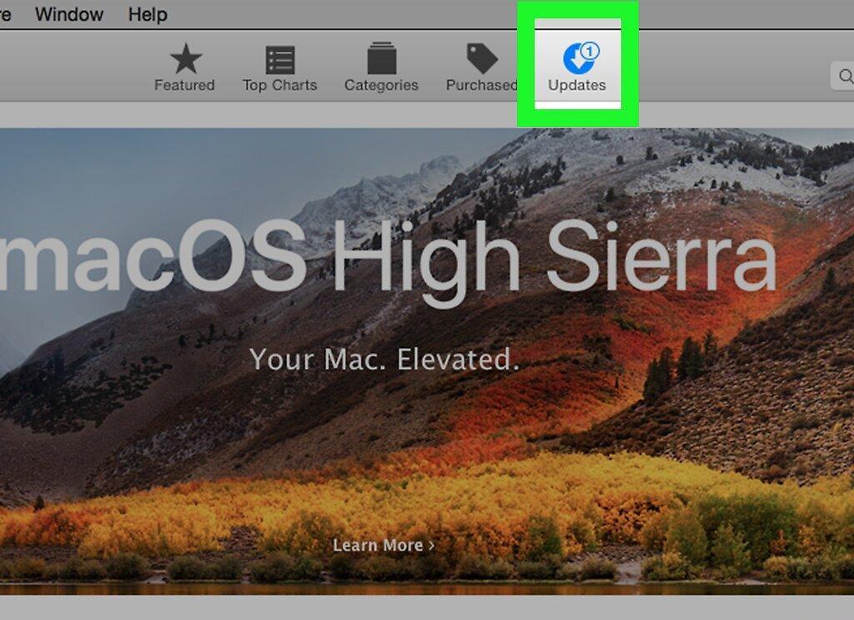854x620 pixels.
Task: Click the chevron beside Learn More
Action: [x=432, y=546]
